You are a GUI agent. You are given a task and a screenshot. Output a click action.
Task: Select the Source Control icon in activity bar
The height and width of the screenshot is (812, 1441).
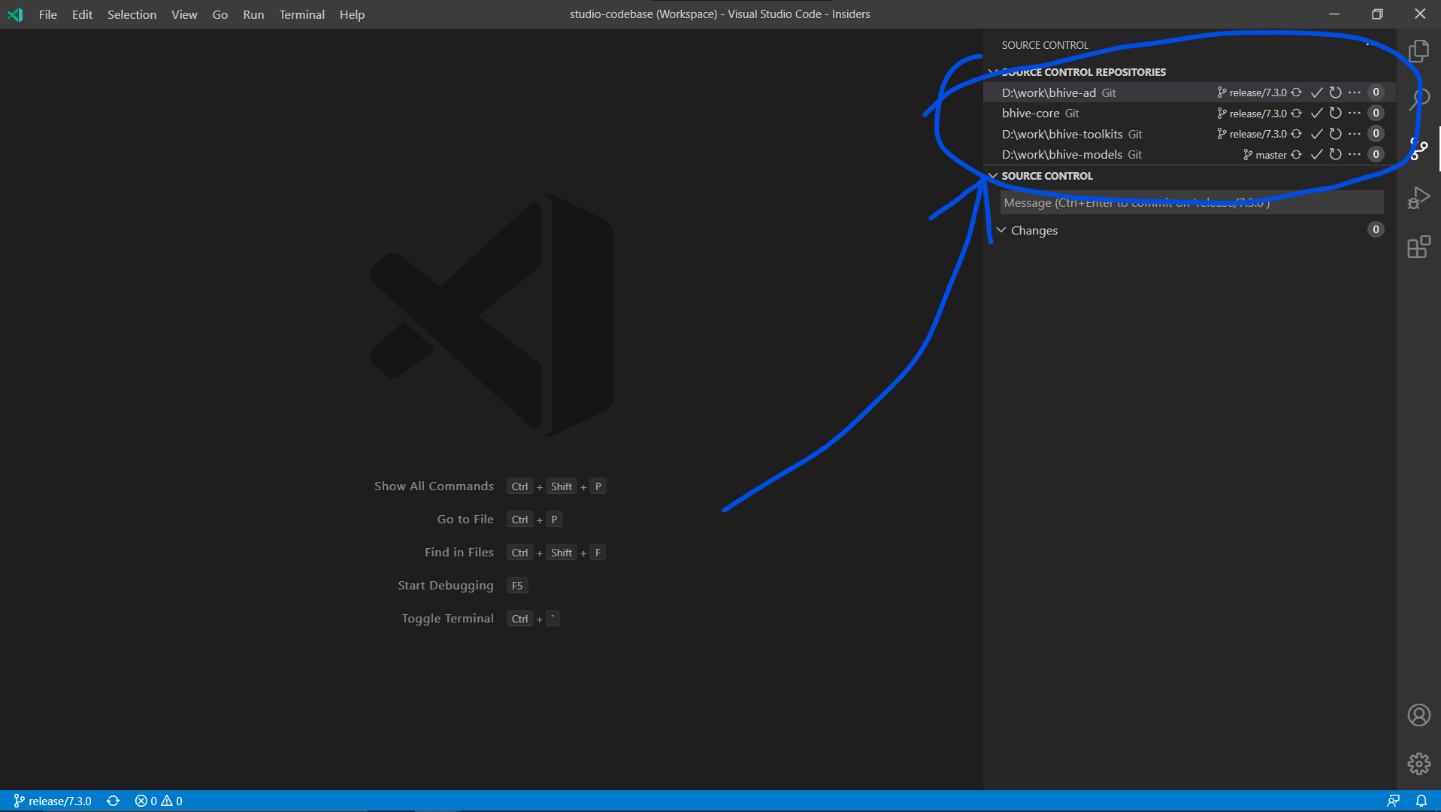point(1419,148)
